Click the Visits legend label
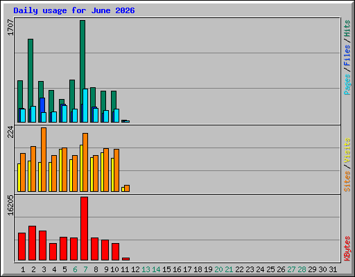Viewport: 355px width, 277px height. pyautogui.click(x=347, y=150)
